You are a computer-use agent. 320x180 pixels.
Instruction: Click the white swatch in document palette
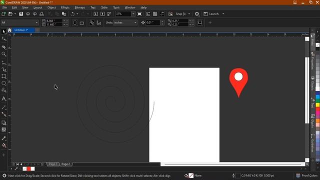click(32, 169)
